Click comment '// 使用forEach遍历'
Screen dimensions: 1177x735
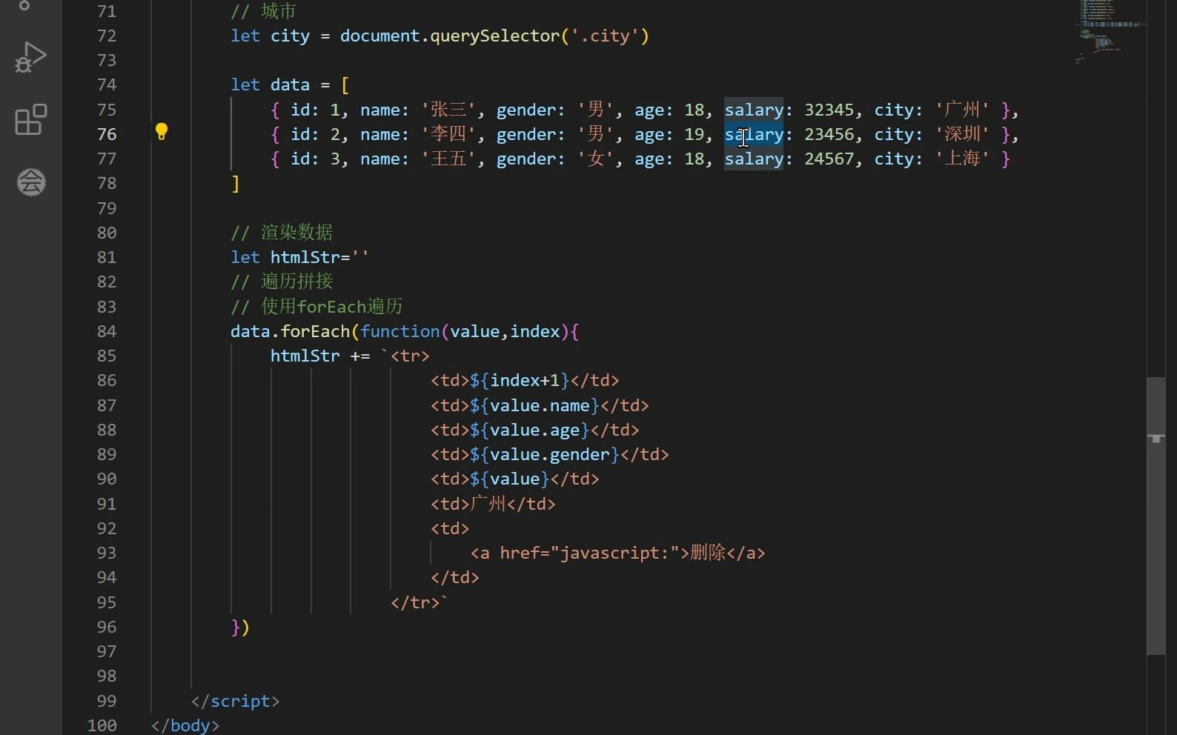[316, 306]
